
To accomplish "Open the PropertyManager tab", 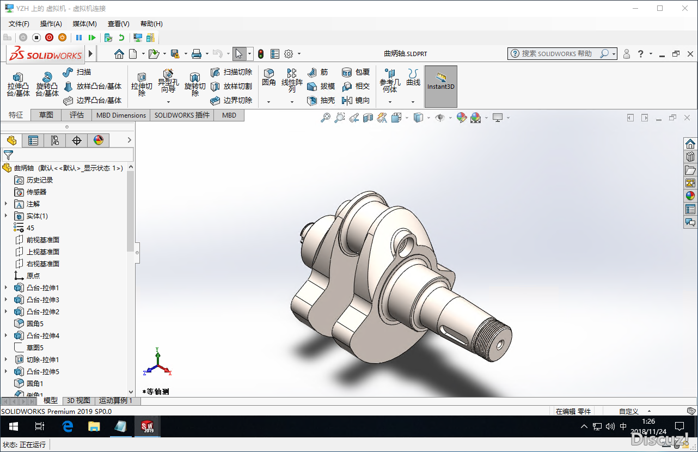I will pos(33,141).
